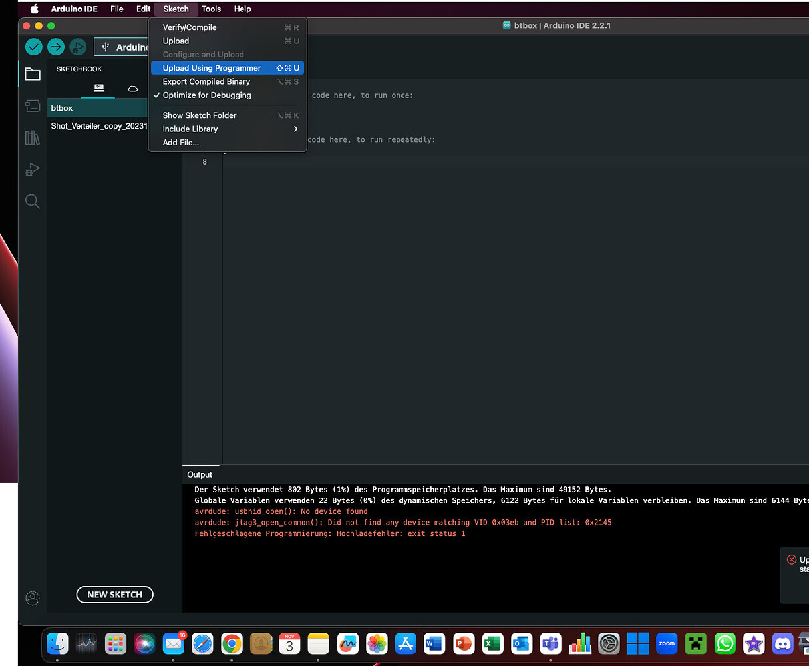Open Photos from the Dock
809x666 pixels.
click(377, 643)
